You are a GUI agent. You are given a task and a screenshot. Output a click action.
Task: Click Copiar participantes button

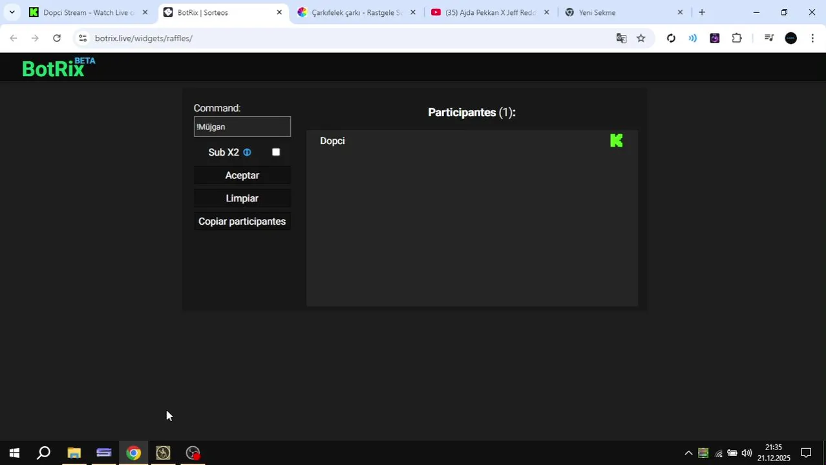242,222
